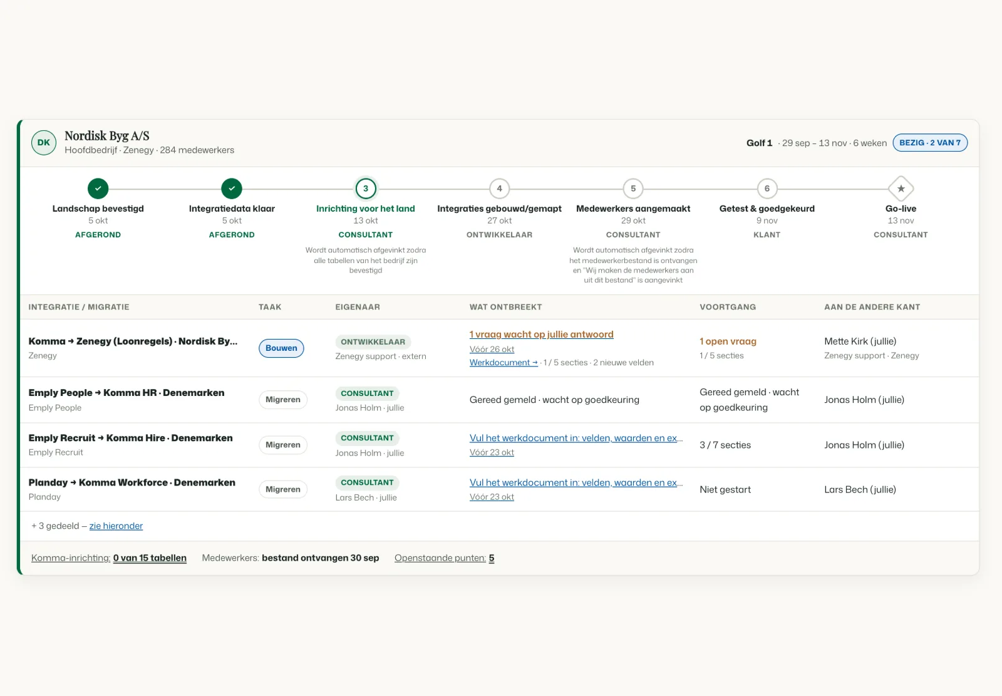Image resolution: width=1002 pixels, height=696 pixels.
Task: Click CONSULTANT tag in Planday row
Action: pos(367,482)
